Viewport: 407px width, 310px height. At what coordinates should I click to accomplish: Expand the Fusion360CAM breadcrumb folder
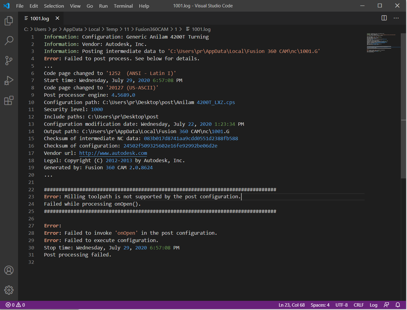point(152,29)
